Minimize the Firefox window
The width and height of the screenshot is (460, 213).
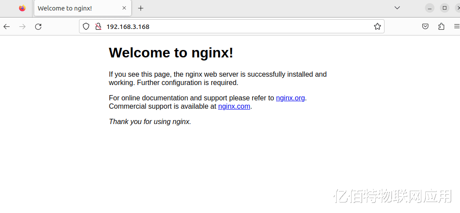tap(430, 8)
